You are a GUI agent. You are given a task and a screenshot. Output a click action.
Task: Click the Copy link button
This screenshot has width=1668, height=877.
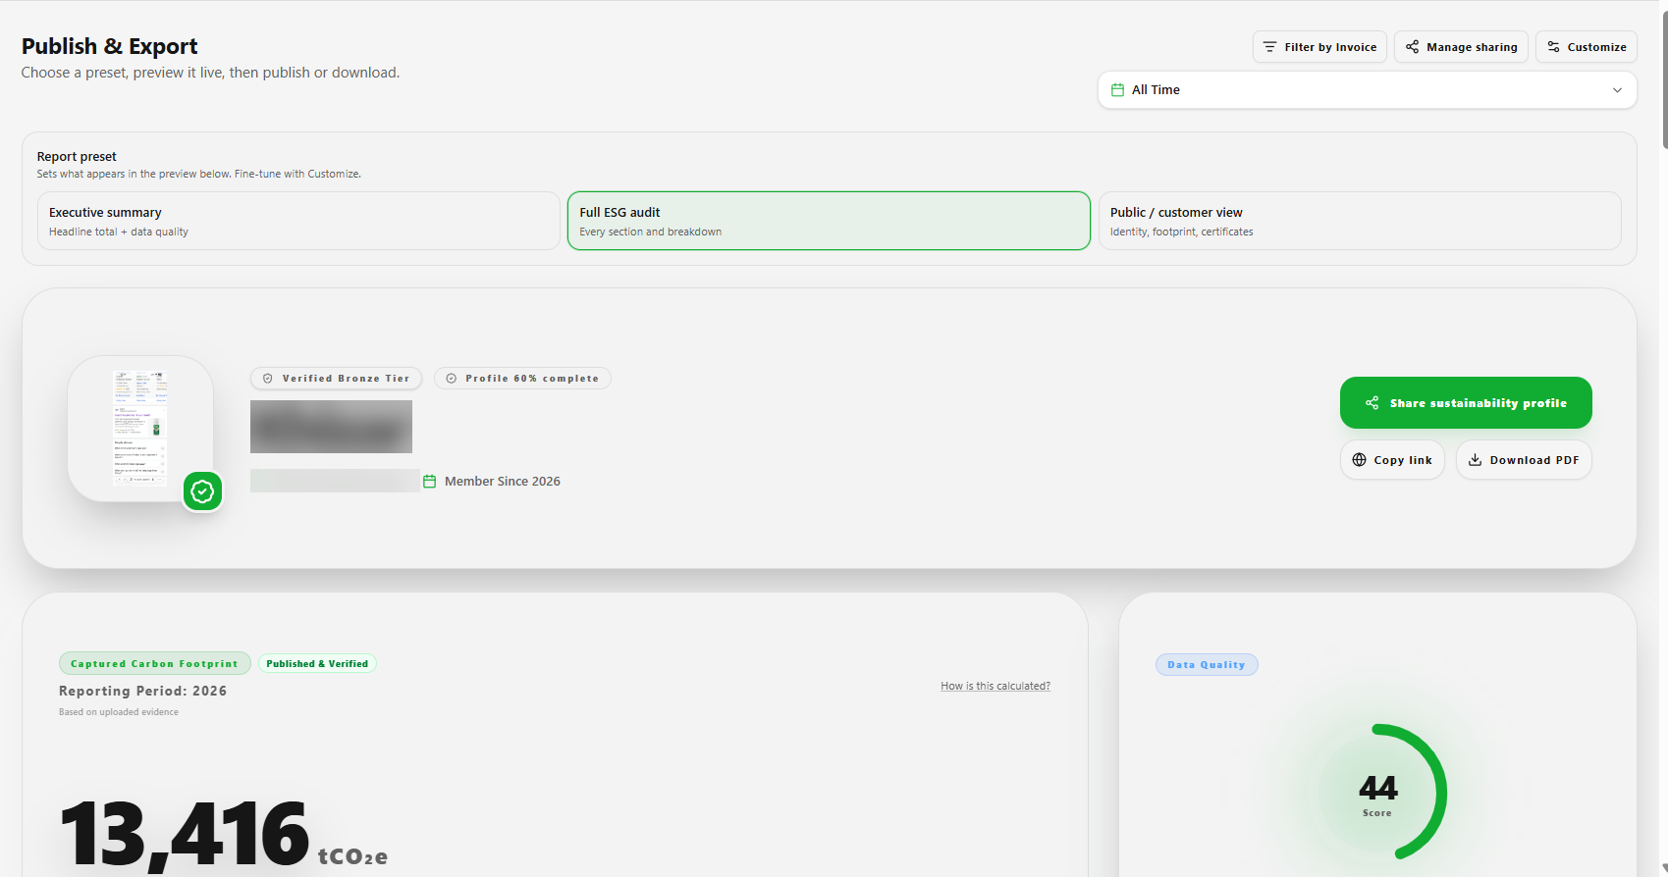click(1392, 460)
